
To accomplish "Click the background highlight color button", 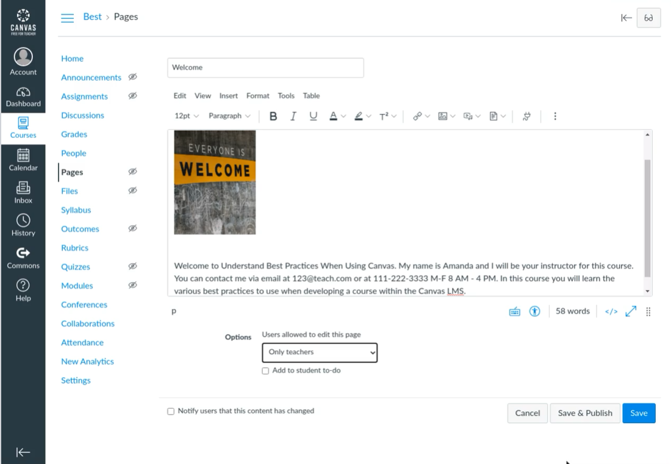I will [359, 116].
